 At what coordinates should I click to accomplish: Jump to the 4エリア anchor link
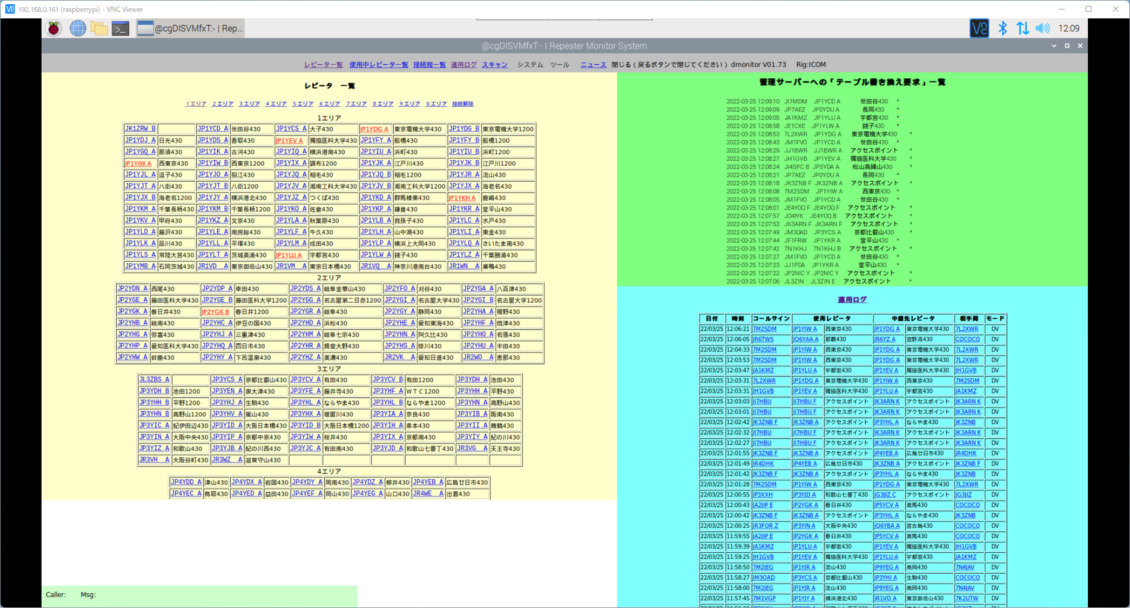pos(276,104)
